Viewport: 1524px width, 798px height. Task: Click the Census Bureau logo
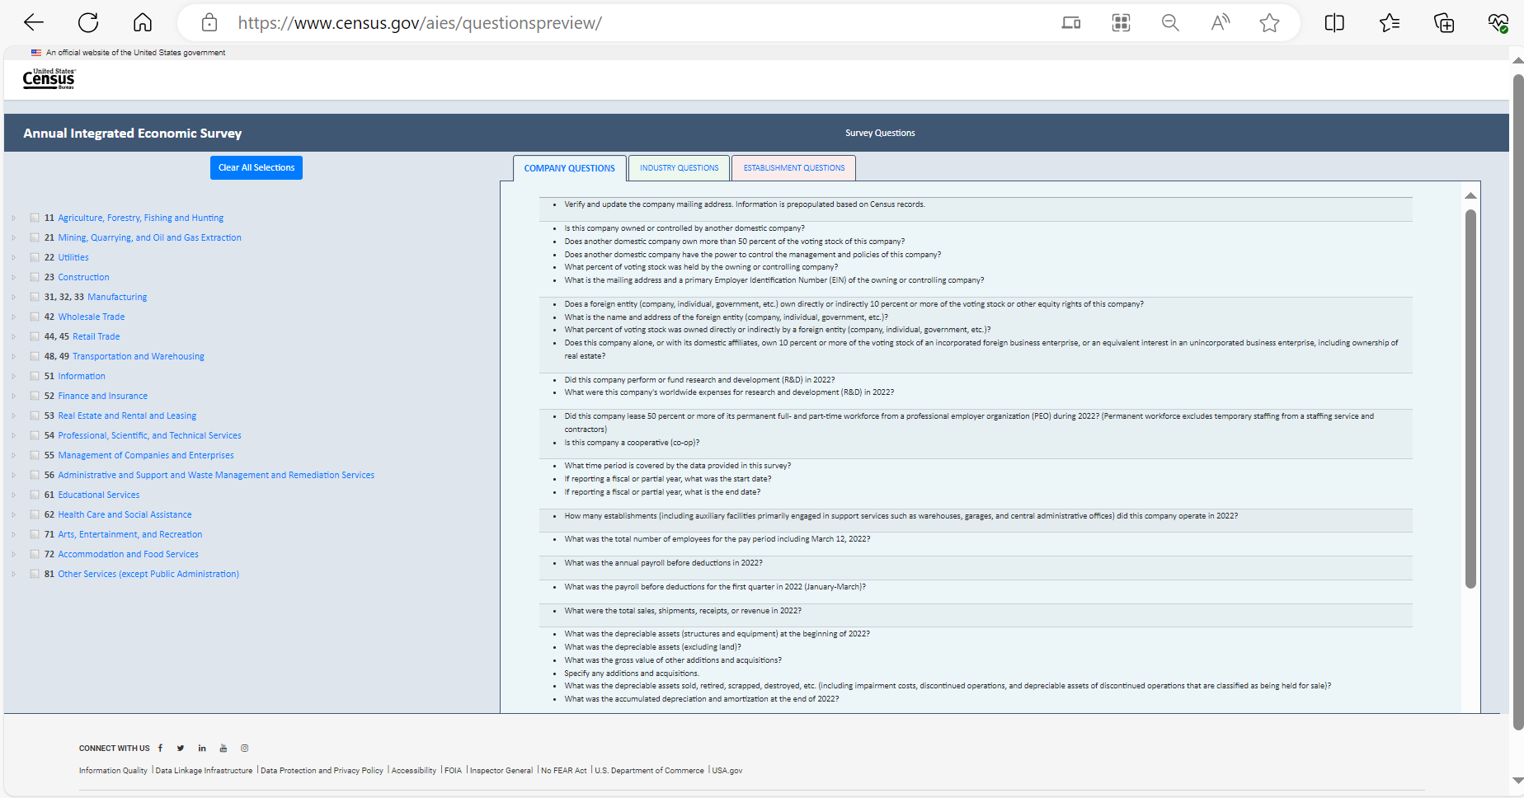coord(49,79)
